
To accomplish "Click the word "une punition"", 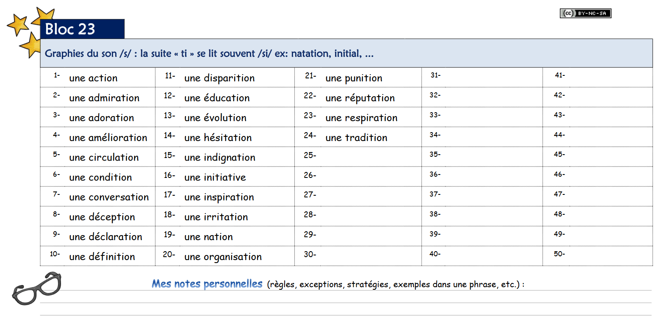I will coord(354,78).
